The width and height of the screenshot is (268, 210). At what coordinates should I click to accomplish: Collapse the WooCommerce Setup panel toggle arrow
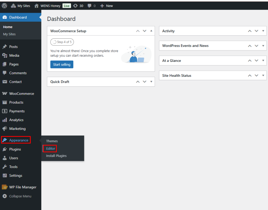(x=151, y=31)
